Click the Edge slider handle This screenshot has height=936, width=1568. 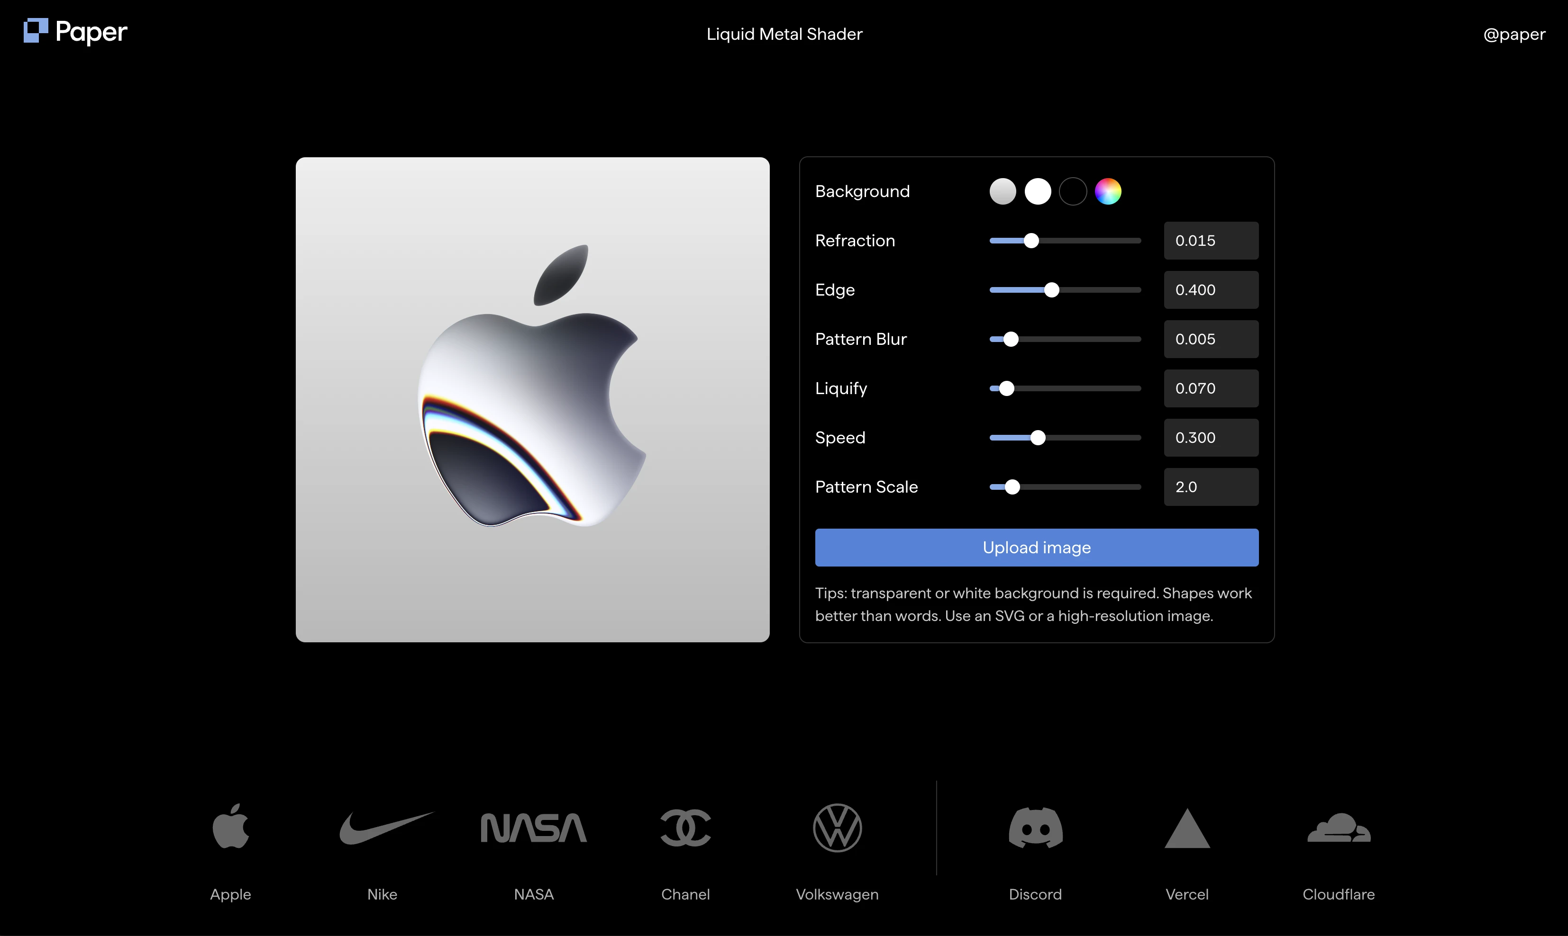click(x=1051, y=289)
